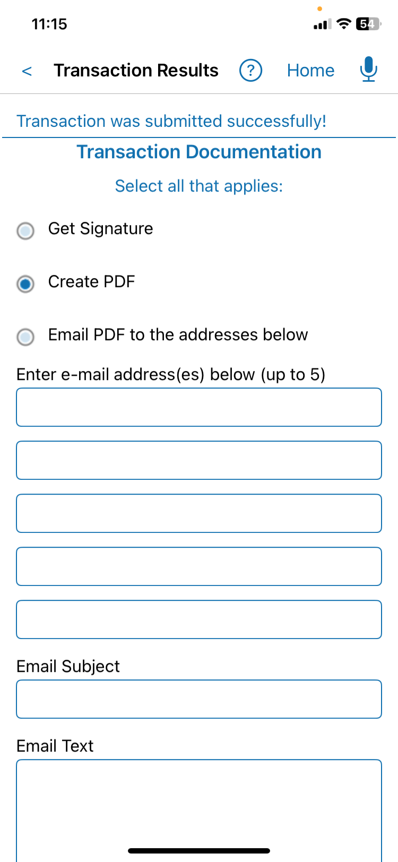Click inside the Email Text area

tap(199, 811)
